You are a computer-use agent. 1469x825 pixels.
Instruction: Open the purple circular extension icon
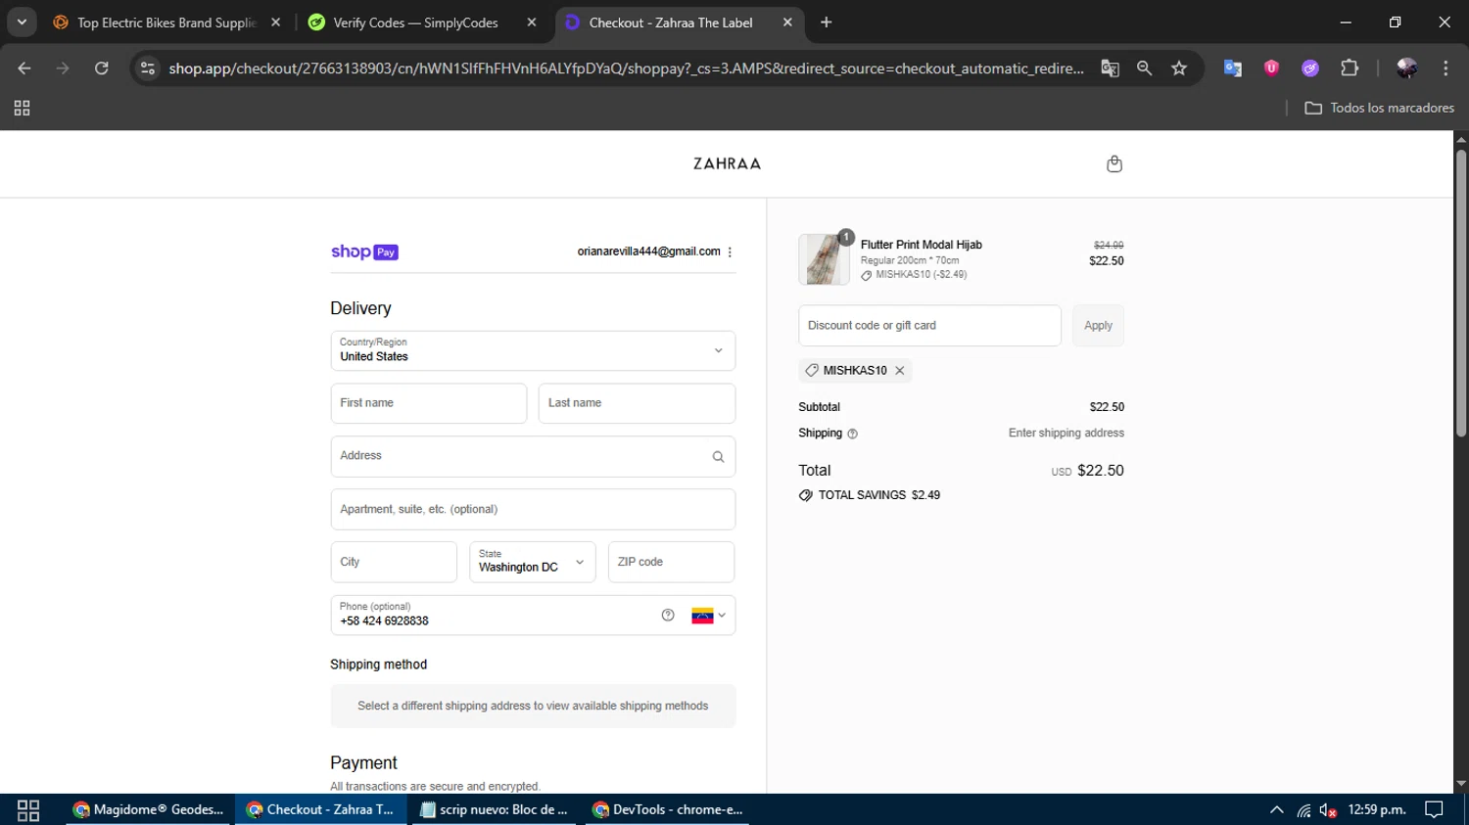click(x=1310, y=69)
